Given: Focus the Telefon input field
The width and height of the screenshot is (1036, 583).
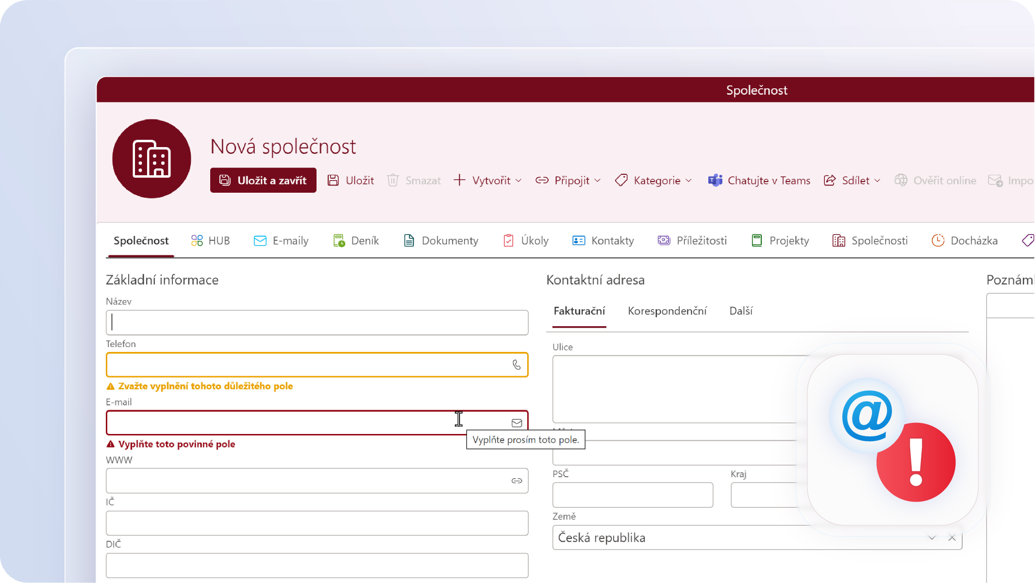Looking at the screenshot, I should point(317,365).
